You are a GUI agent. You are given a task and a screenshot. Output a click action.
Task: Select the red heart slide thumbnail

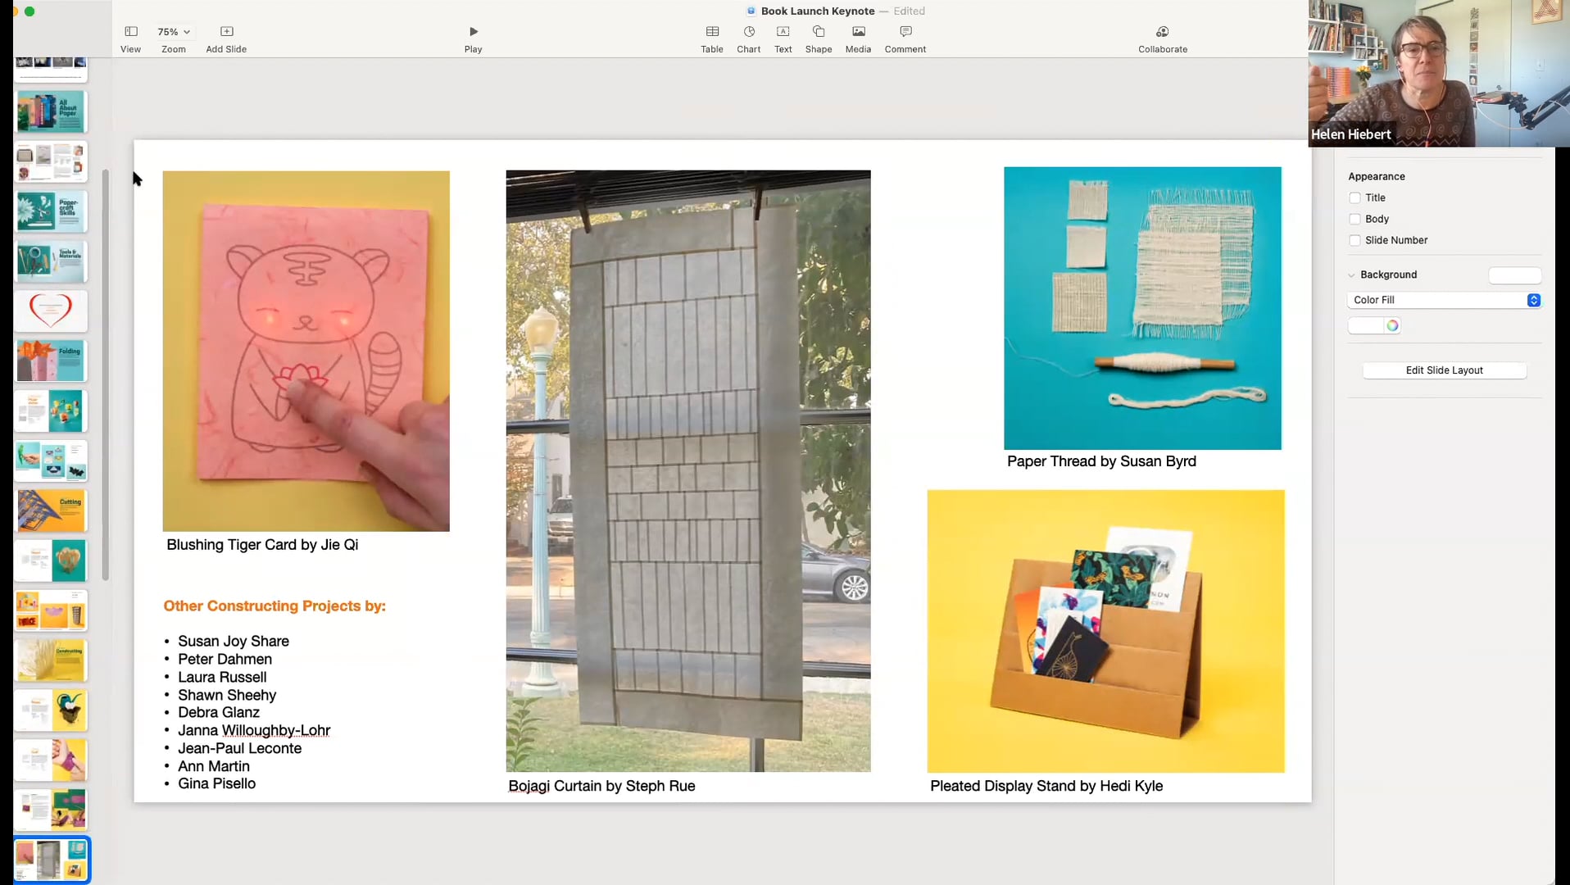tap(51, 311)
